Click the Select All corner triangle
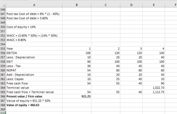Viewport: 177px width, 114px height. pos(3,5)
